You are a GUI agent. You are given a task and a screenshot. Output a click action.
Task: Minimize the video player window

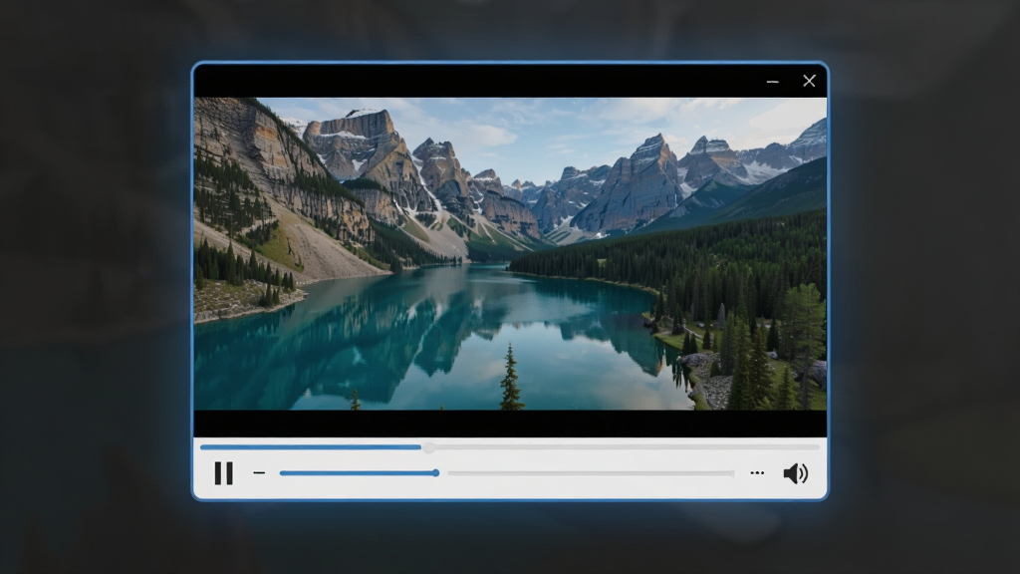(773, 82)
